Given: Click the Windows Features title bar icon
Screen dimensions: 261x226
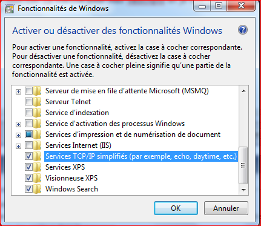Looking at the screenshot, I should click(9, 9).
